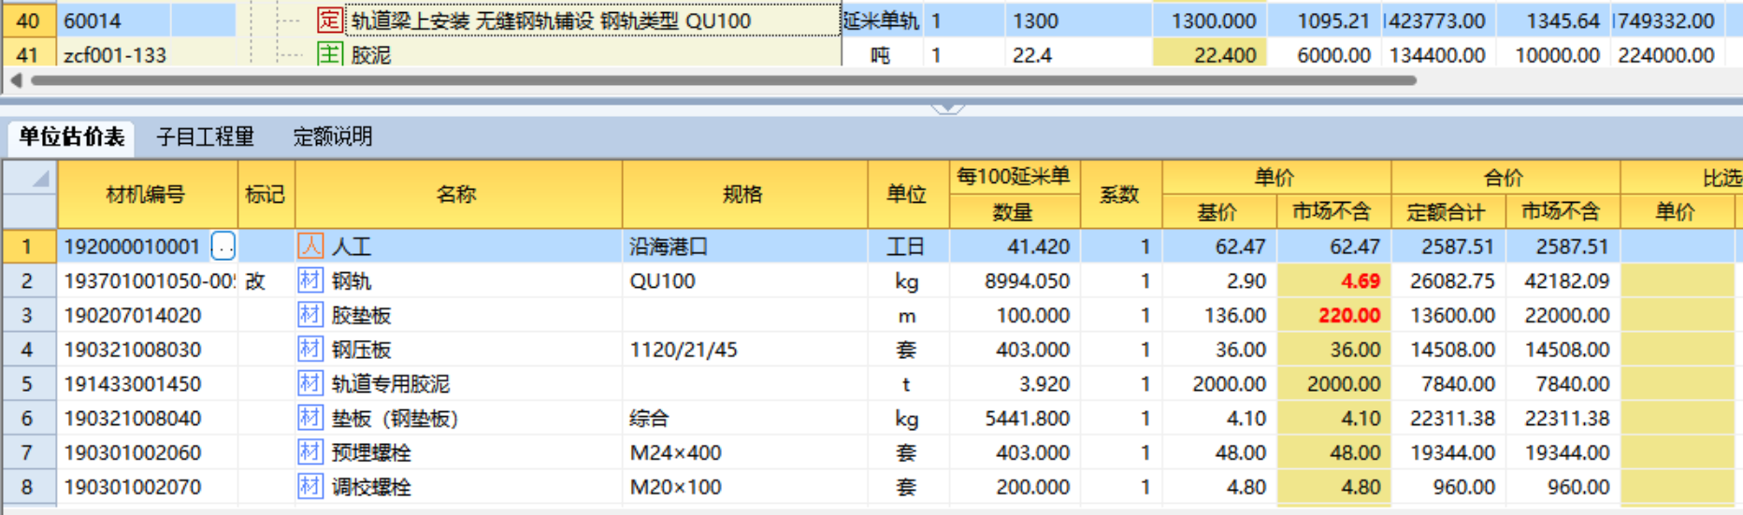Open the 子目工程量 tab
1743x515 pixels.
205,136
